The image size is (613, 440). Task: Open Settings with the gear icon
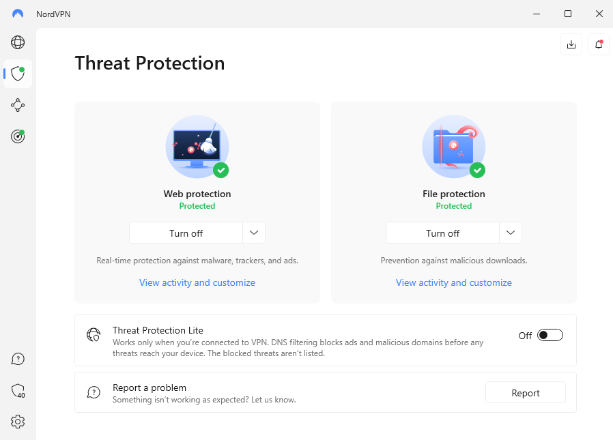pos(18,421)
